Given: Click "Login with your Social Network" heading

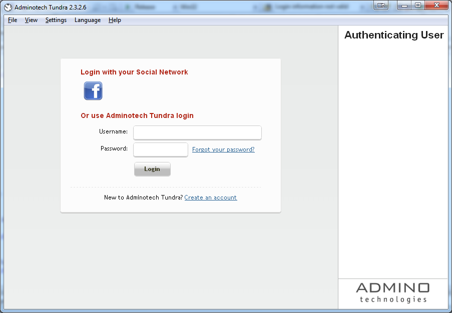Looking at the screenshot, I should tap(134, 72).
